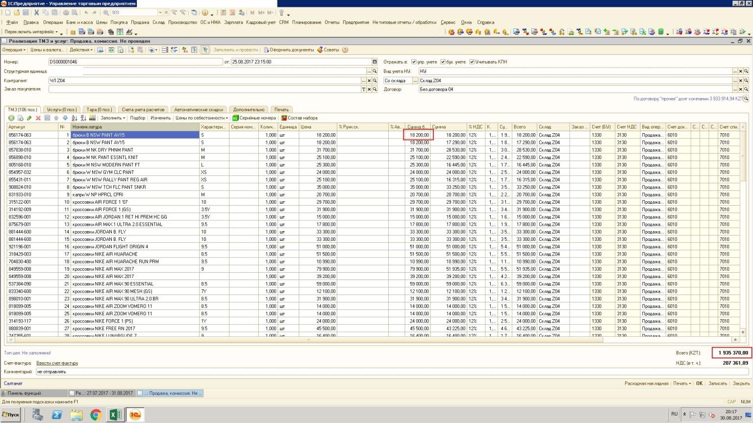Open the built-in calculator icon
This screenshot has width=753, height=423.
pos(223,12)
